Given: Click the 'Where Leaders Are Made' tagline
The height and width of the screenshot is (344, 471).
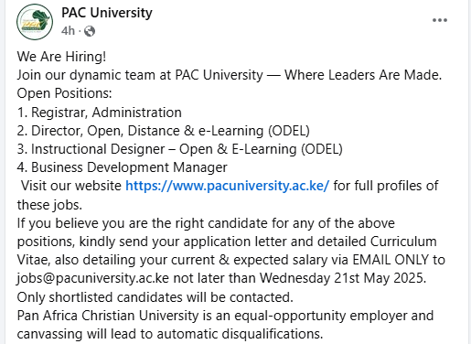Looking at the screenshot, I should coord(363,75).
